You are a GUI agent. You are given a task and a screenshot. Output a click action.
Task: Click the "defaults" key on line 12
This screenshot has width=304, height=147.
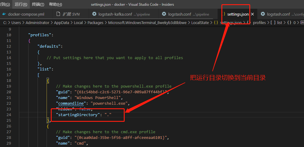49,46
